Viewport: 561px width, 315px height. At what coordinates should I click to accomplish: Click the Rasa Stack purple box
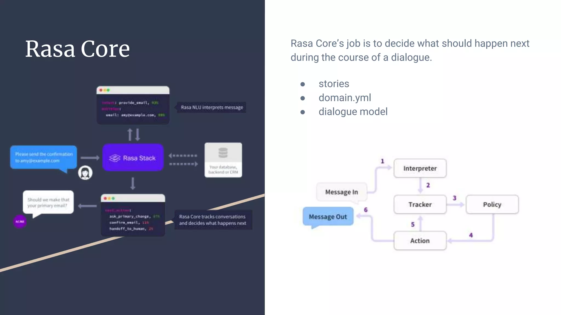tap(133, 157)
